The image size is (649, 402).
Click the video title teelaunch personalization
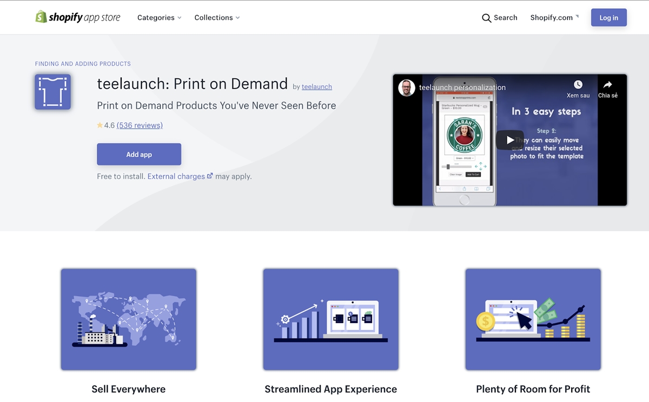(x=462, y=88)
